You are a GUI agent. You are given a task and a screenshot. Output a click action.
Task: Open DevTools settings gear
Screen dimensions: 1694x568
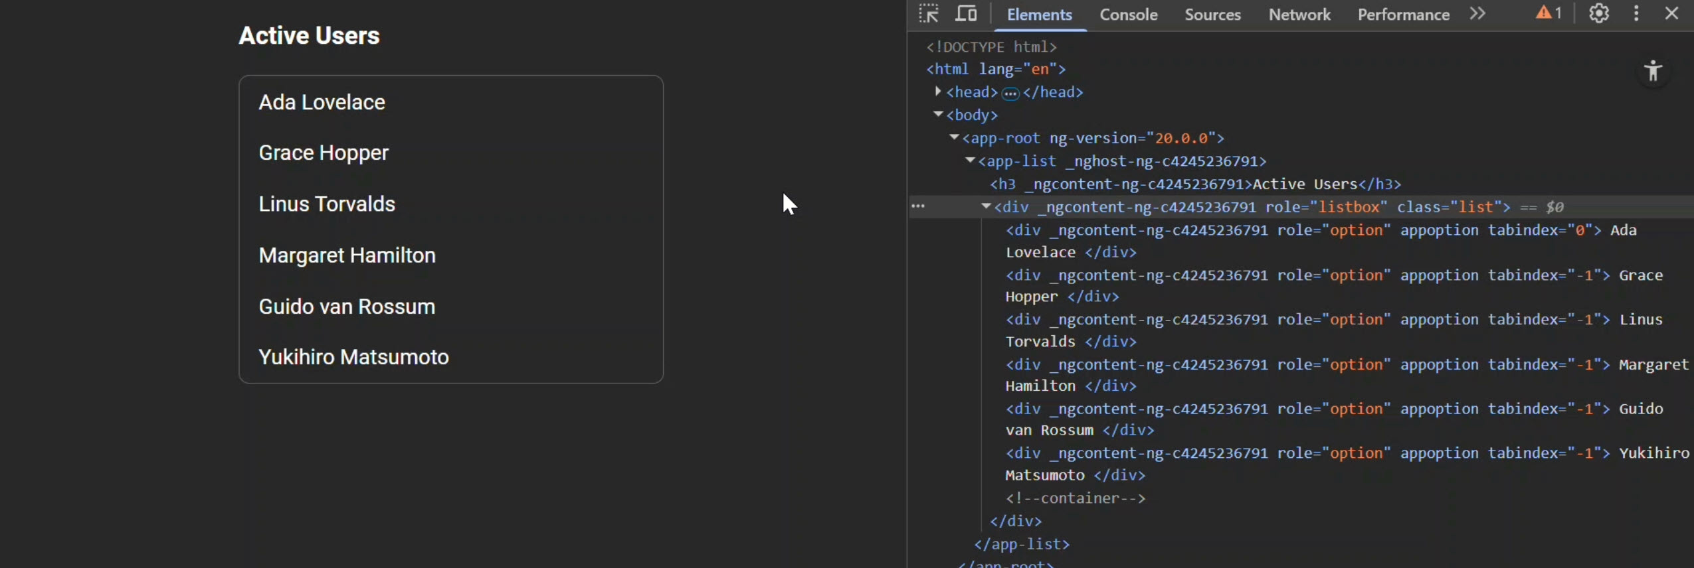tap(1599, 13)
